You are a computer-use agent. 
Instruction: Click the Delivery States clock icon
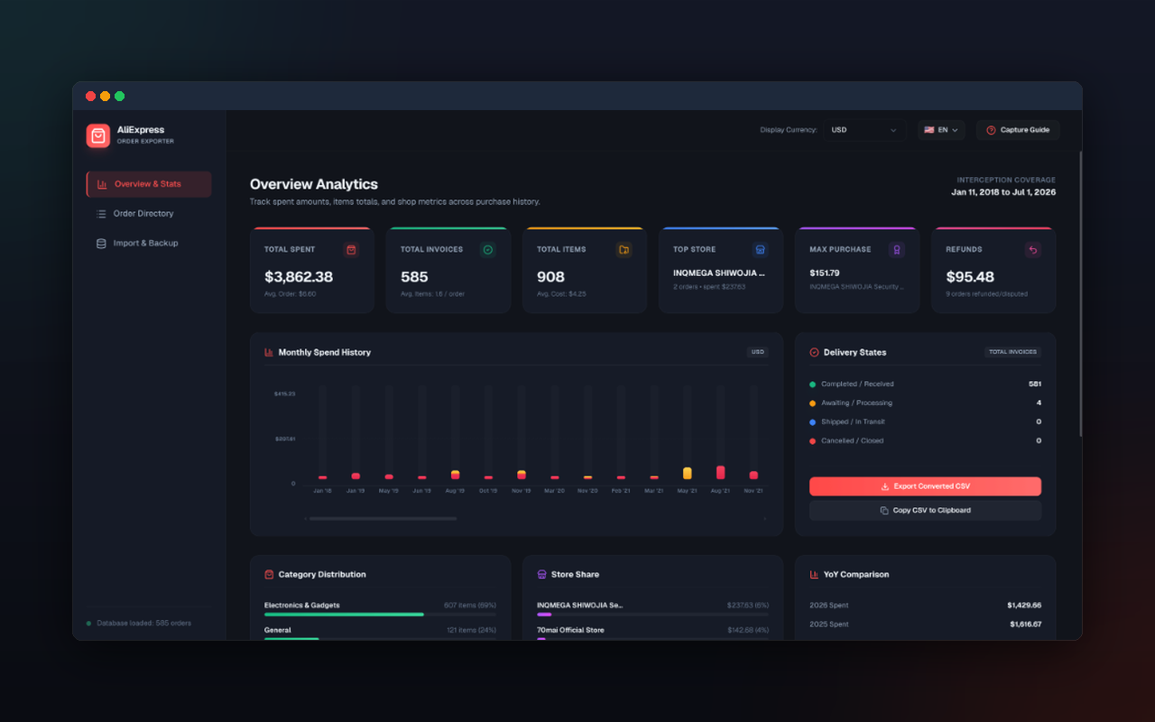814,352
